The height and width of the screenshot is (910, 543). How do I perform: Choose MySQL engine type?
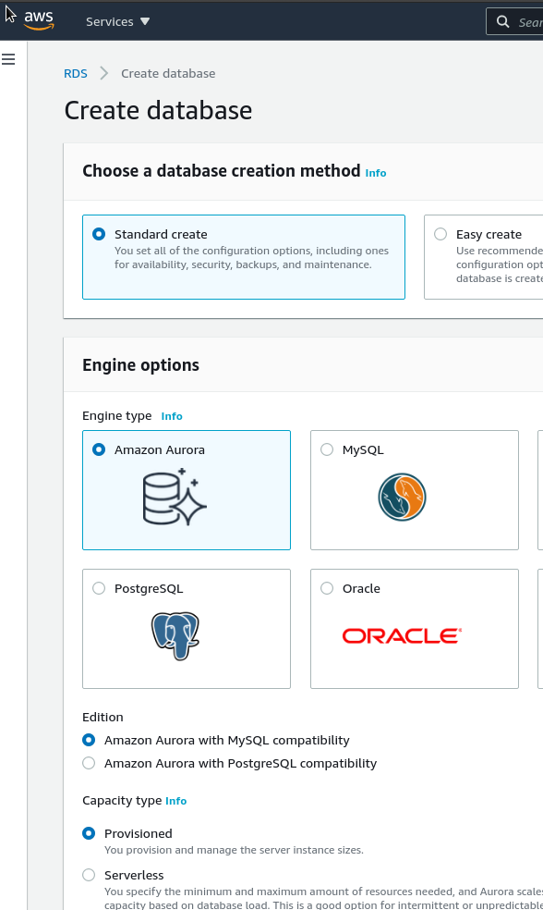[x=327, y=449]
